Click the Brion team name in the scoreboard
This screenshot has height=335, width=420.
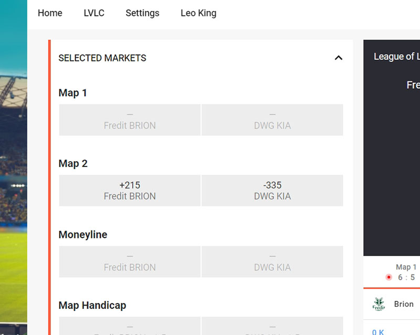coord(404,304)
